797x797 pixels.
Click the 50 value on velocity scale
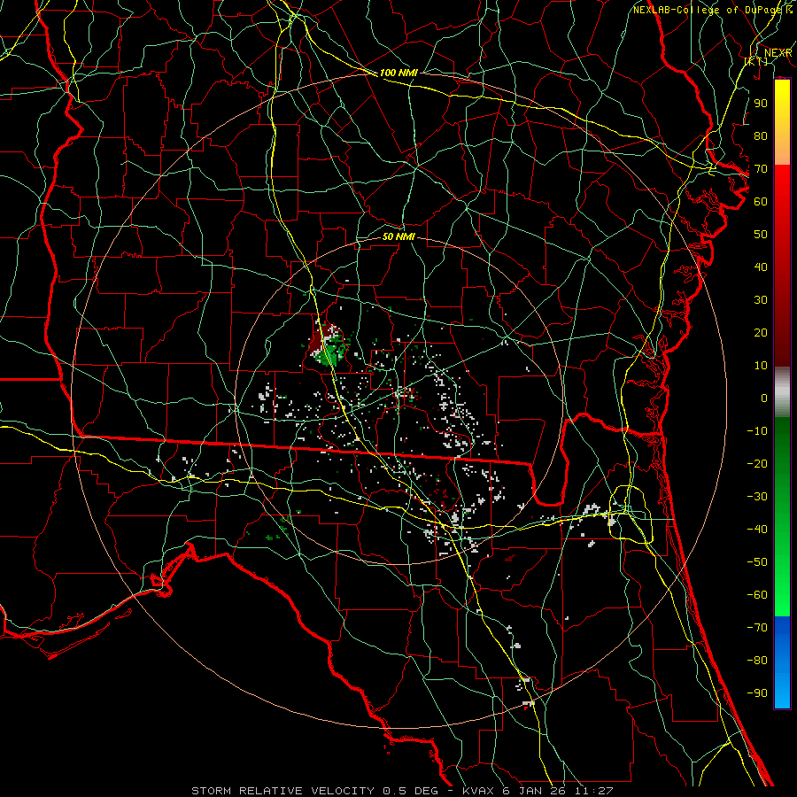[x=761, y=235]
